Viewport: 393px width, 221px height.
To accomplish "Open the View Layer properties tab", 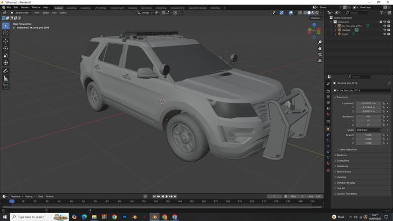I will tap(328, 103).
